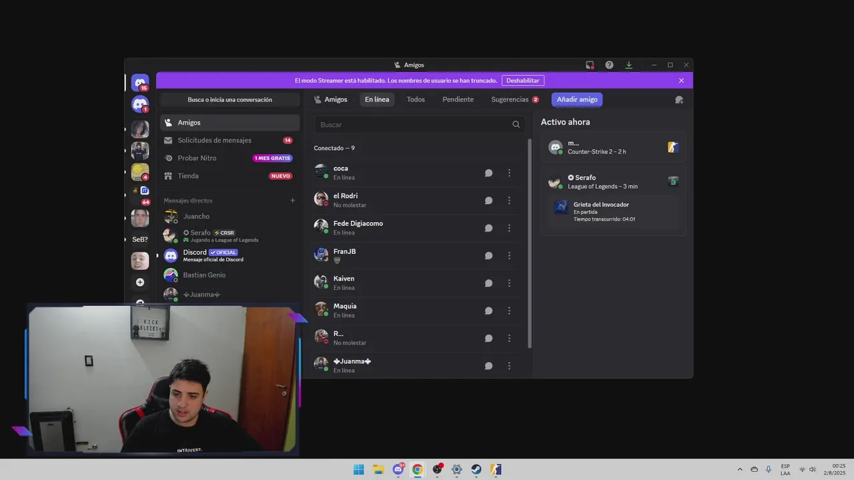854x480 pixels.
Task: Click Busca o inicia una conversación
Action: click(230, 99)
